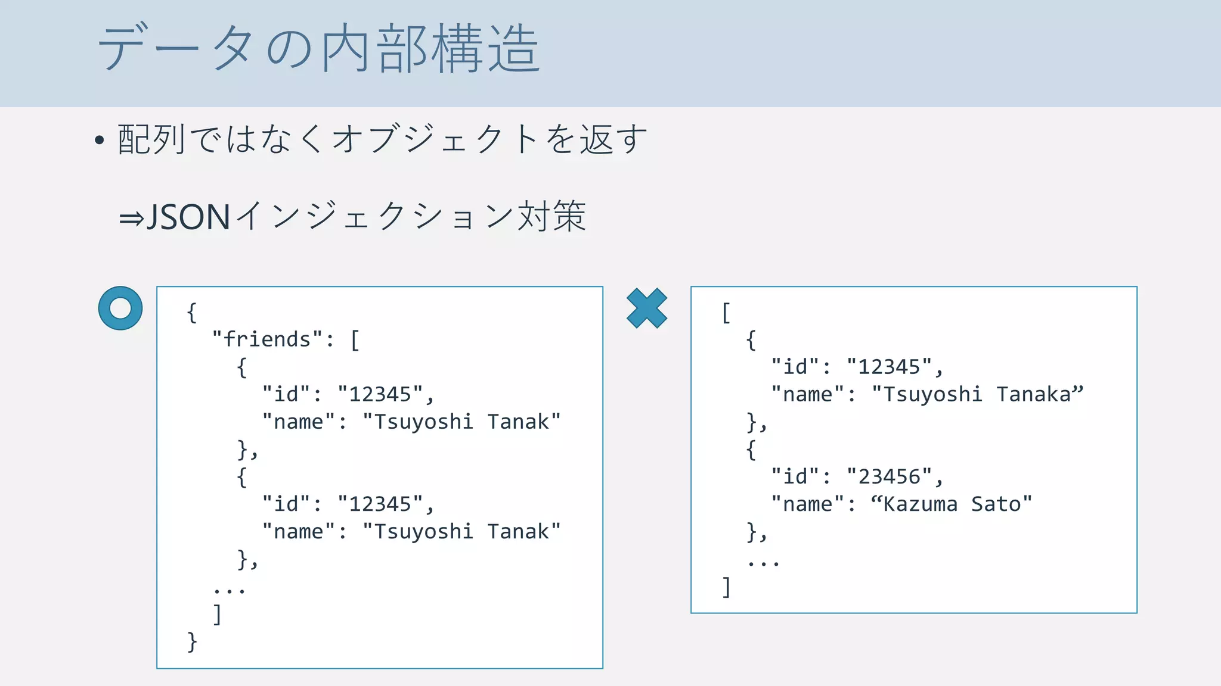Screen dimensions: 1221x686
Task: Click "id": "23456", line
Action: pos(857,476)
